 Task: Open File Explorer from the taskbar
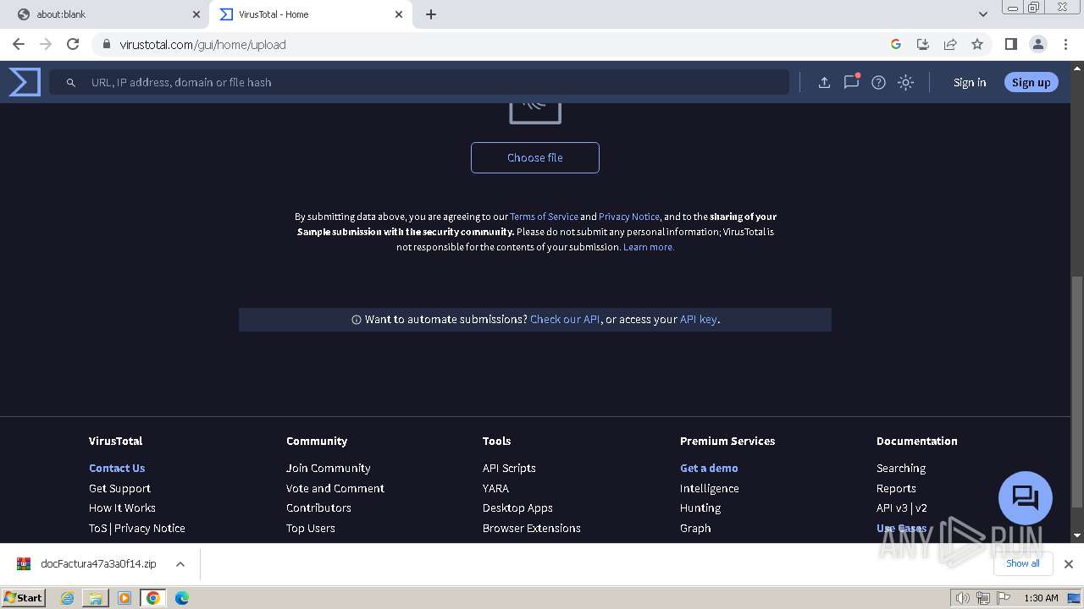96,598
